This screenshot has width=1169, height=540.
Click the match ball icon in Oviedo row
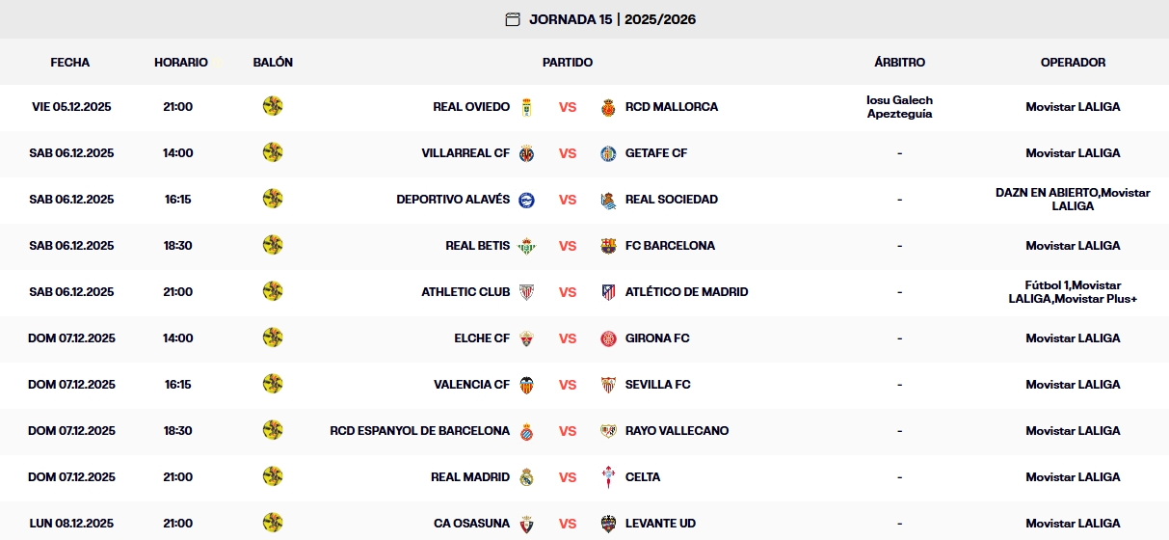[273, 106]
